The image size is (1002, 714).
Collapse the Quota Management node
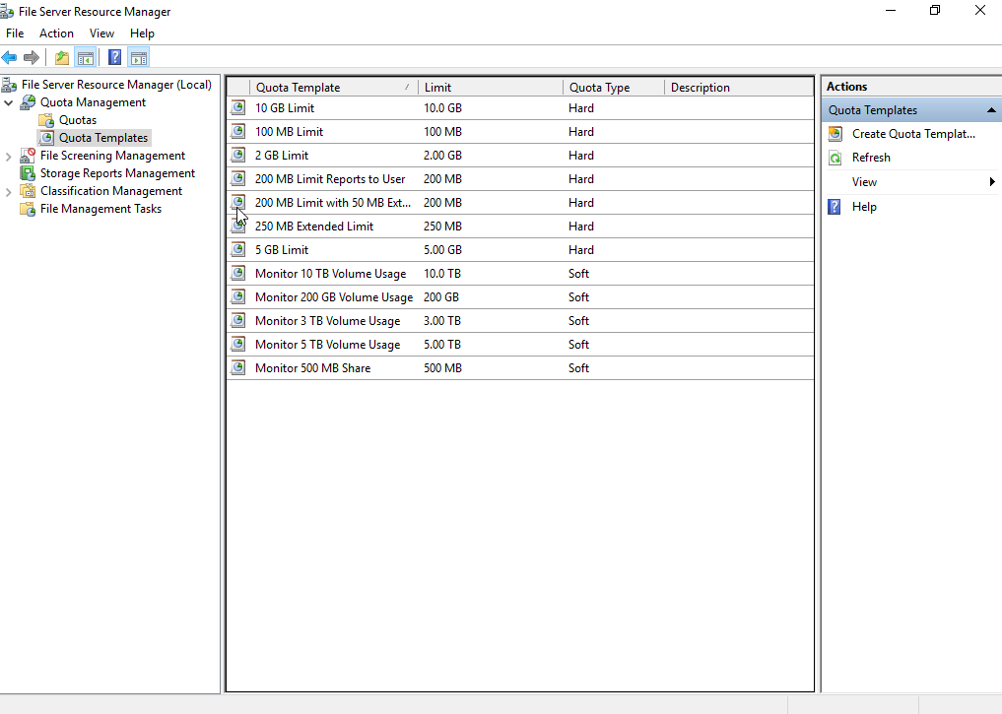(x=8, y=101)
